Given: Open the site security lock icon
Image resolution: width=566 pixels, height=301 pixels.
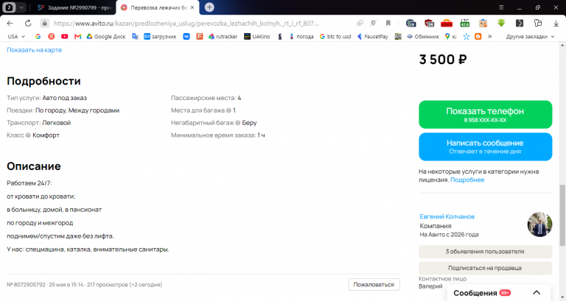Looking at the screenshot, I should pos(44,23).
